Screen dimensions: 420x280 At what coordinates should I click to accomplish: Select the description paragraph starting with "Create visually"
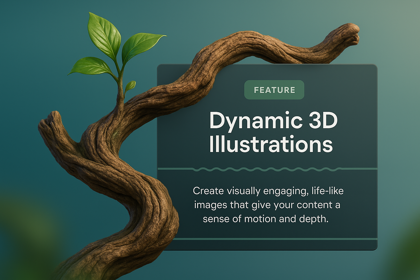[x=267, y=205]
